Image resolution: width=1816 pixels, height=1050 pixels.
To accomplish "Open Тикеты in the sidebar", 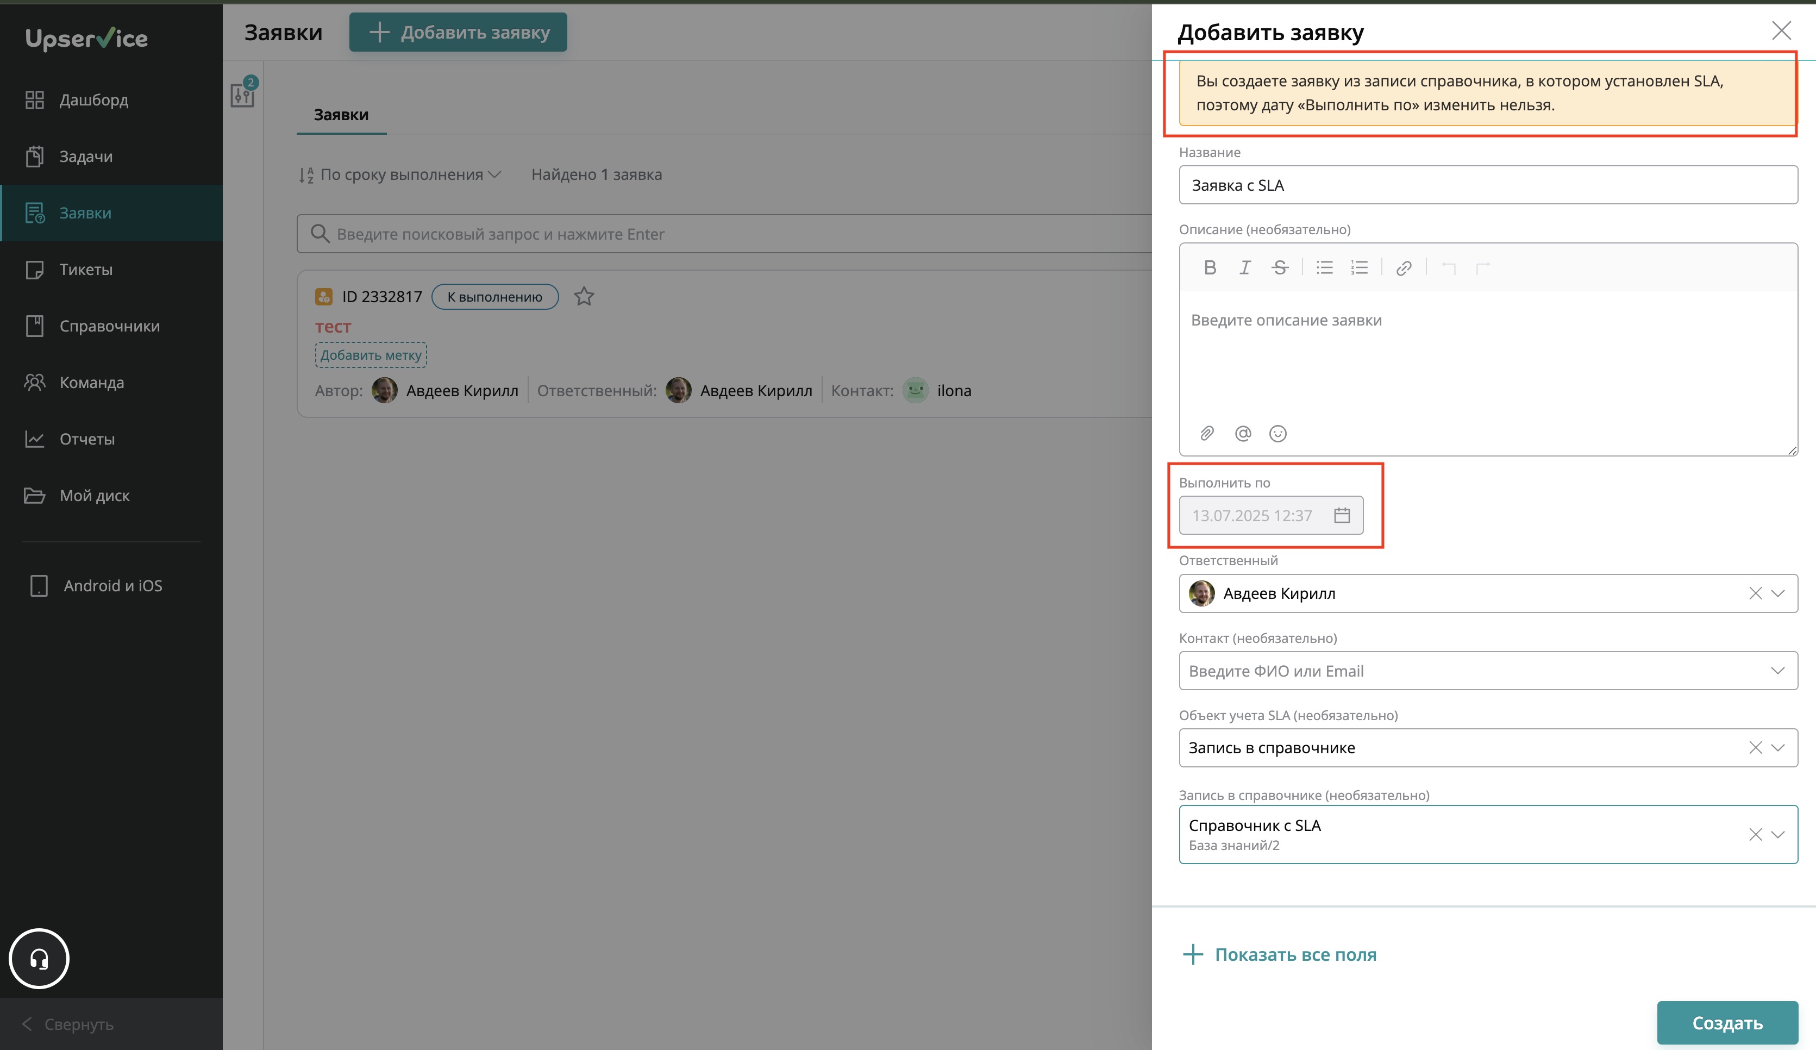I will pyautogui.click(x=86, y=270).
